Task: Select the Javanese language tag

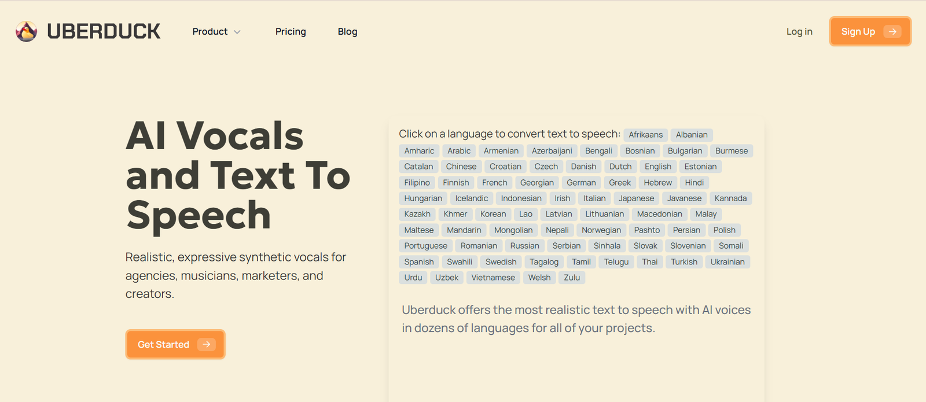Action: point(684,198)
